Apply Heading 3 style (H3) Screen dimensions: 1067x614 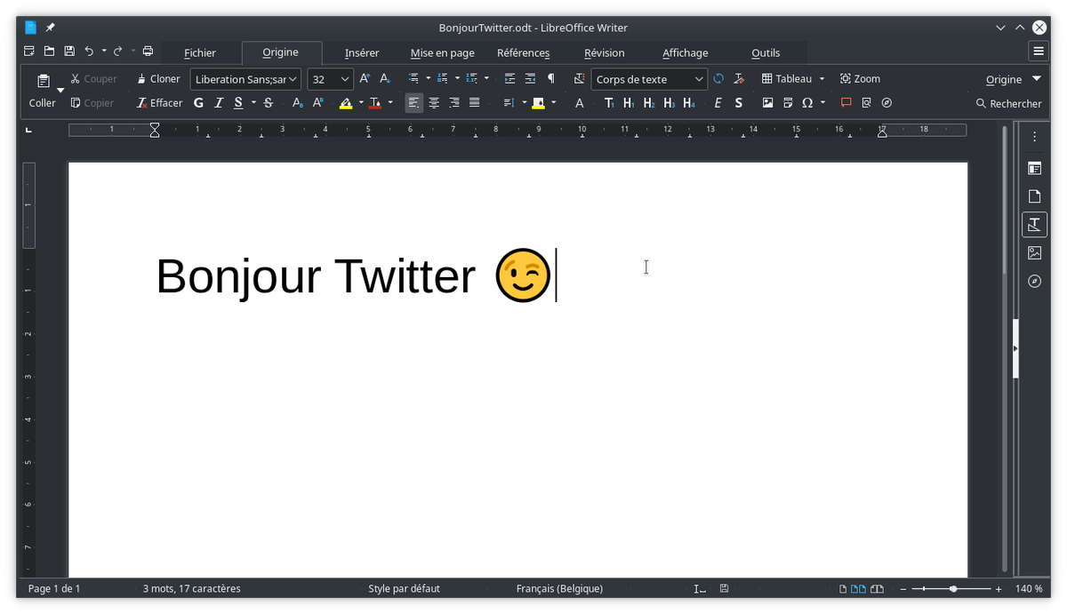[670, 103]
